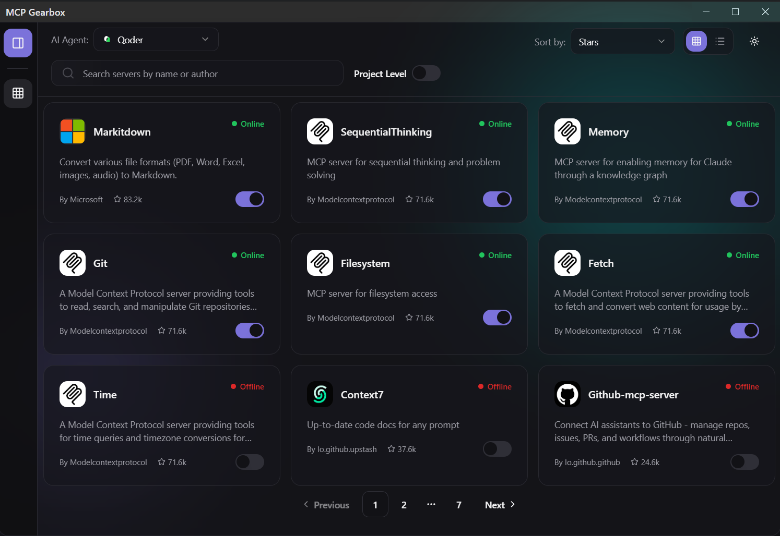Disable the SequentialThinking server toggle
Screen dimensions: 780x536
tap(497, 199)
